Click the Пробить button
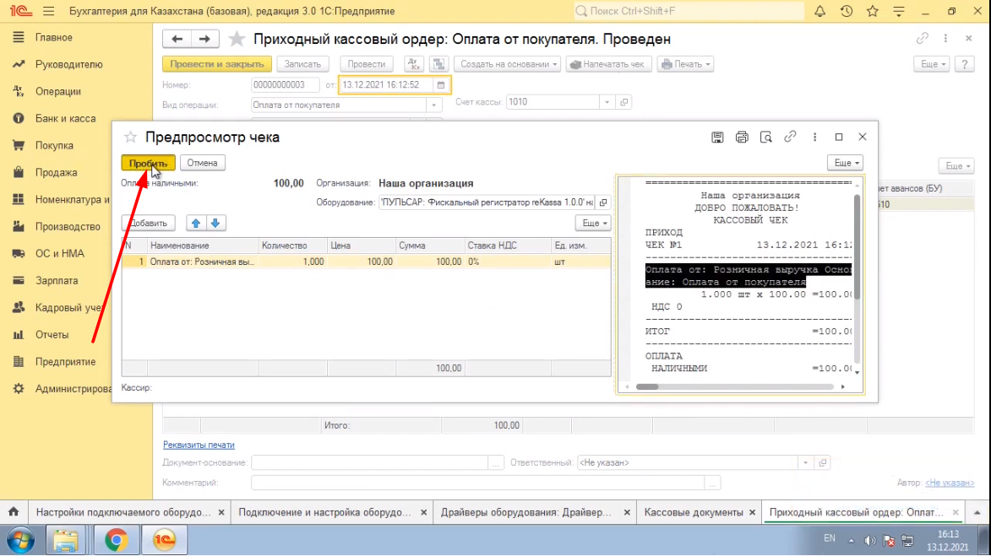991x556 pixels. 148,163
